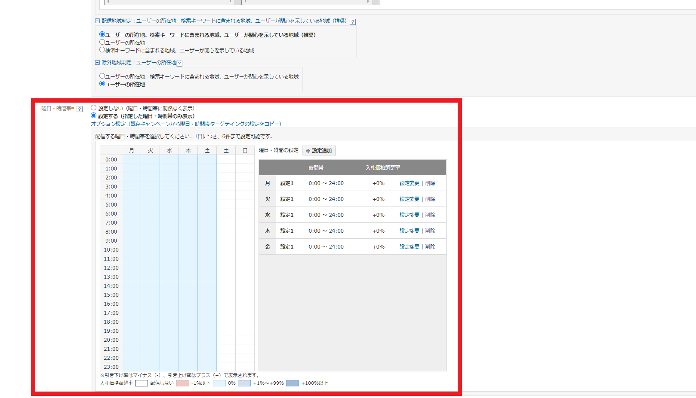Click the 金 column header in schedule grid
The width and height of the screenshot is (696, 398).
click(207, 150)
